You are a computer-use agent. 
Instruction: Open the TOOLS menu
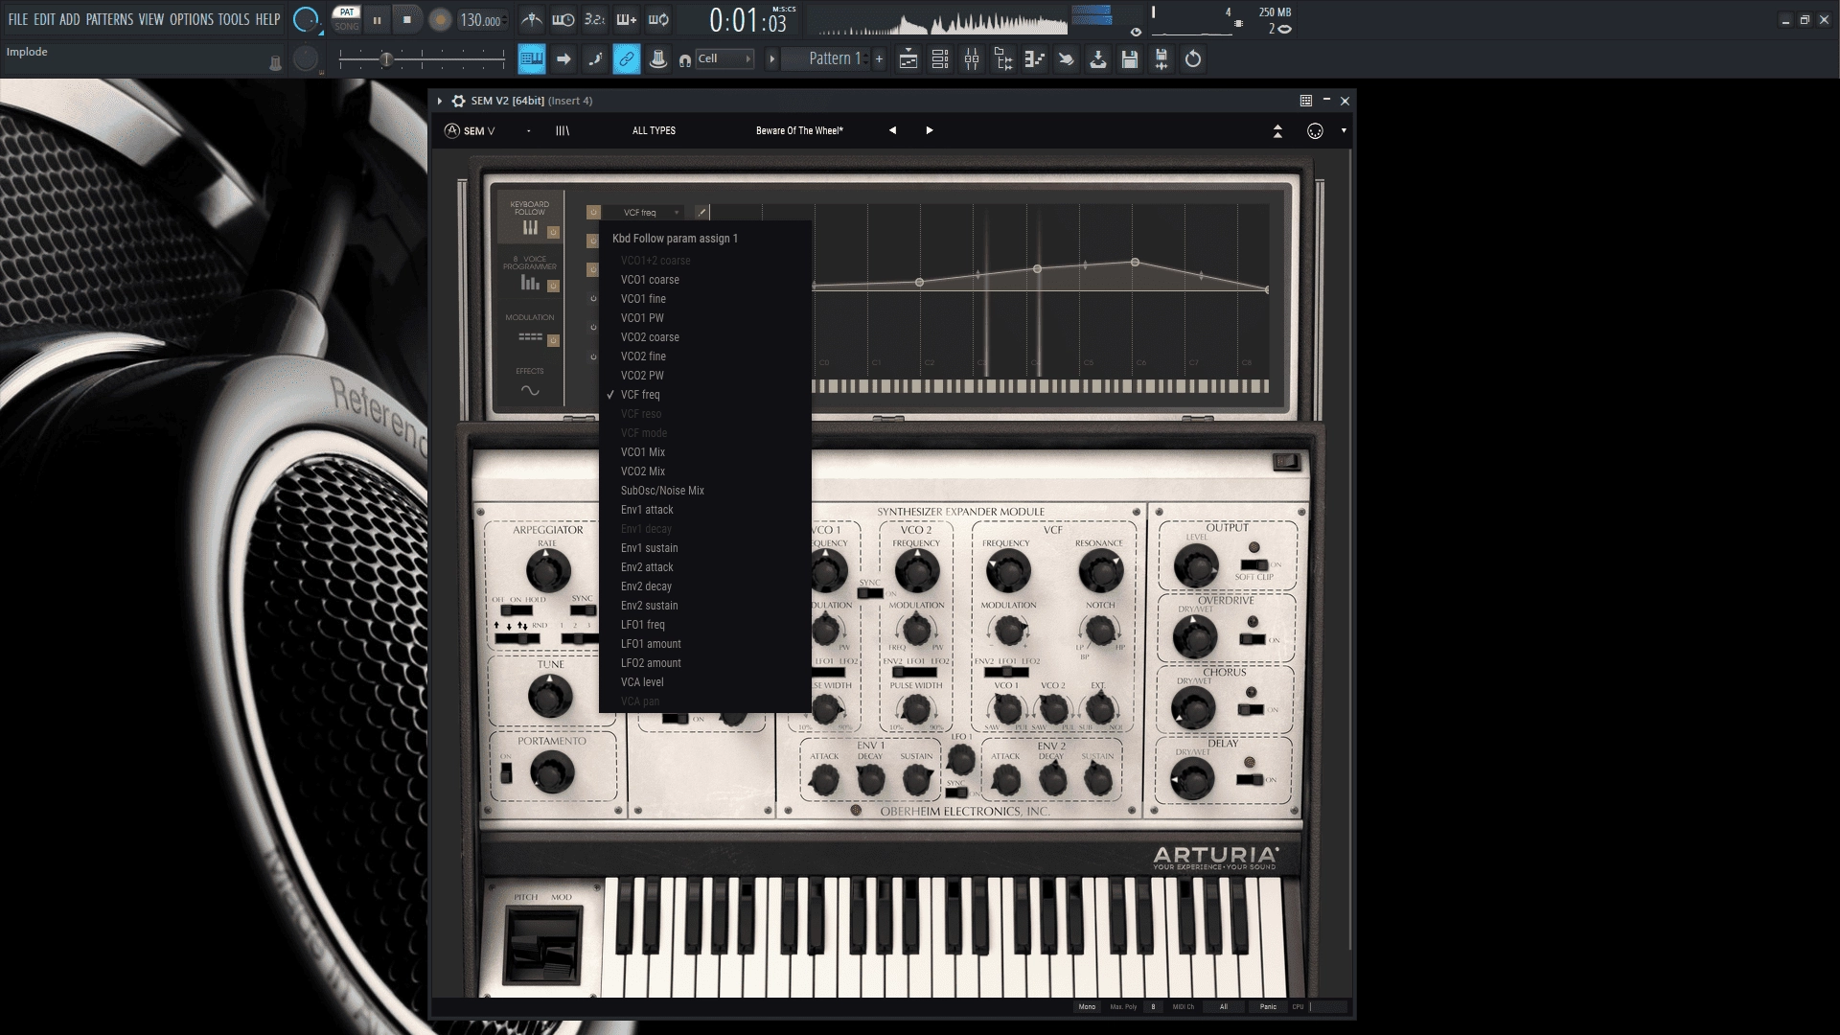234,19
